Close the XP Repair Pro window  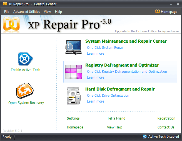pos(178,4)
